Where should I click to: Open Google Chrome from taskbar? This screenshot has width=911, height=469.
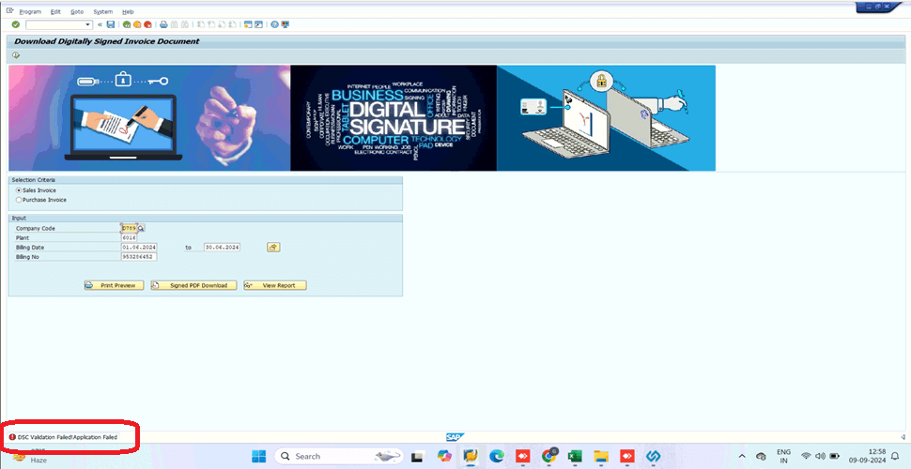tap(548, 456)
